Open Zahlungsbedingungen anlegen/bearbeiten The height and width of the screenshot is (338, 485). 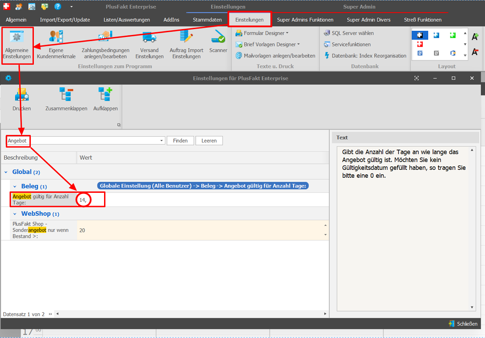pyautogui.click(x=105, y=45)
